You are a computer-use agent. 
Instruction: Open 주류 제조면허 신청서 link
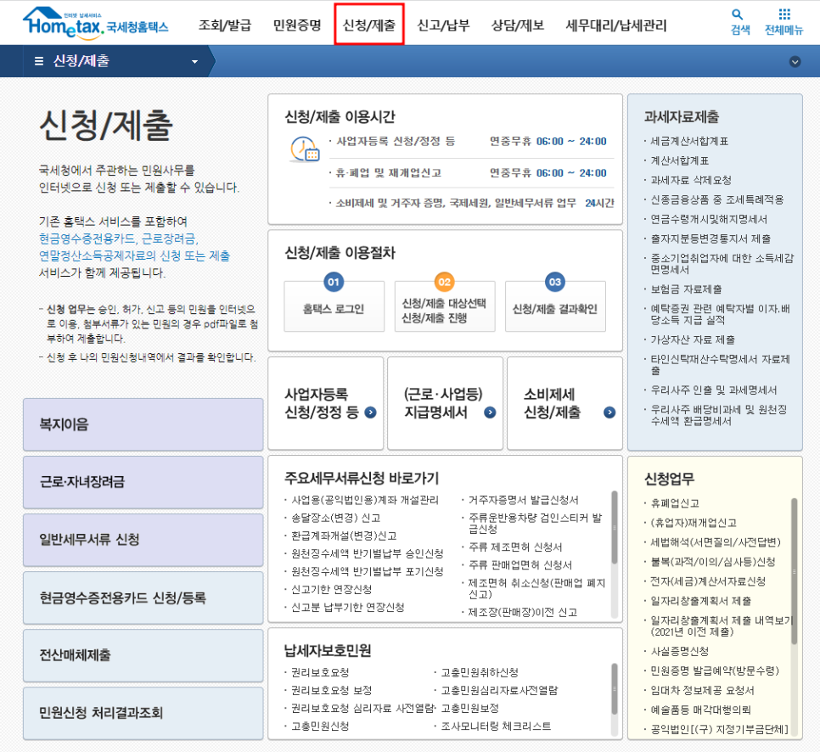click(x=514, y=547)
